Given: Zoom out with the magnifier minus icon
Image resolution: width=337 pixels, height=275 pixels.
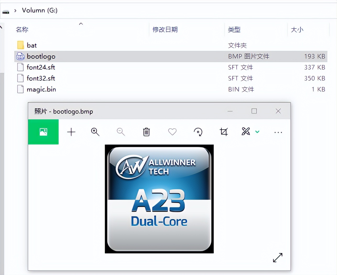Looking at the screenshot, I should 121,132.
